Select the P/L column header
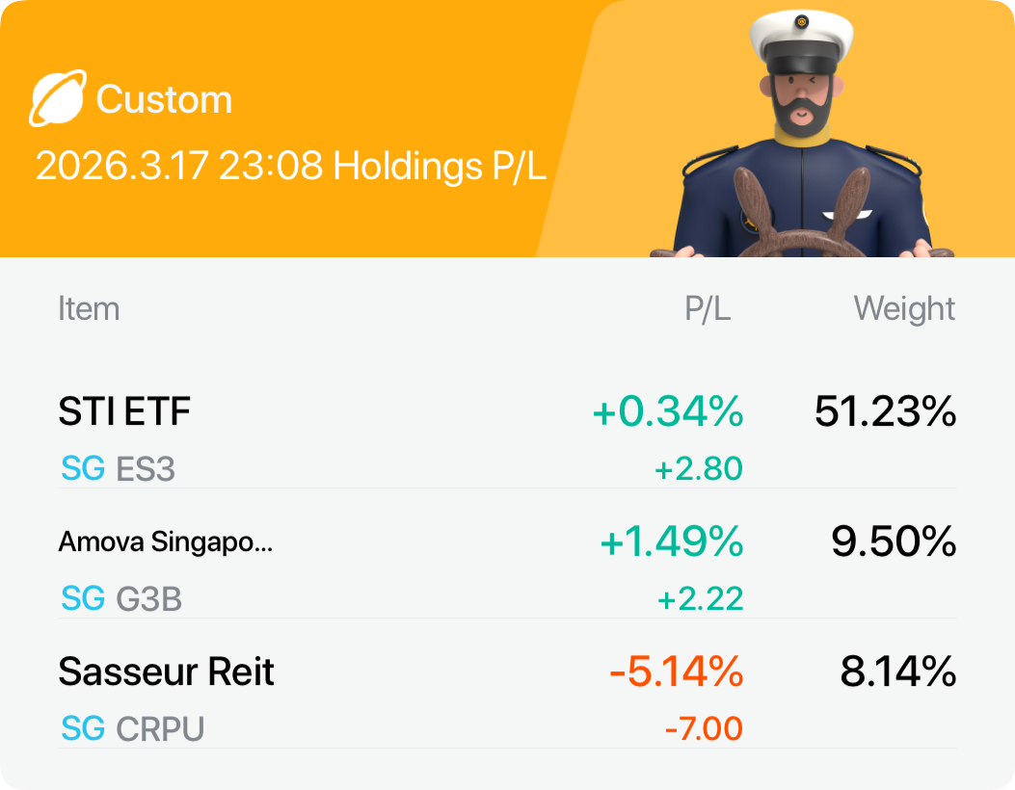 [x=708, y=308]
